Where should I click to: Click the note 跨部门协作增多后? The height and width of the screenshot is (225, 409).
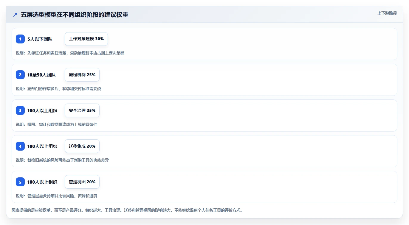pos(61,89)
